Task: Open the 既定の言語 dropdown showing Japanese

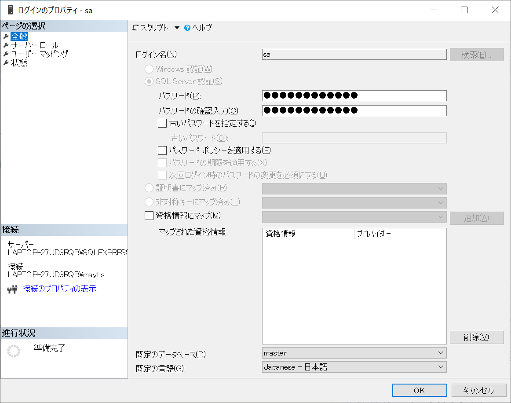Action: pos(440,366)
